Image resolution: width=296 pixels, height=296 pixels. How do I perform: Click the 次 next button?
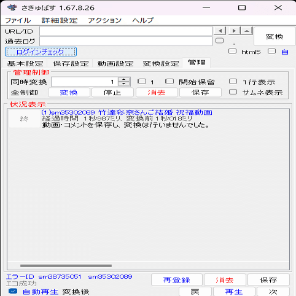click(x=273, y=292)
